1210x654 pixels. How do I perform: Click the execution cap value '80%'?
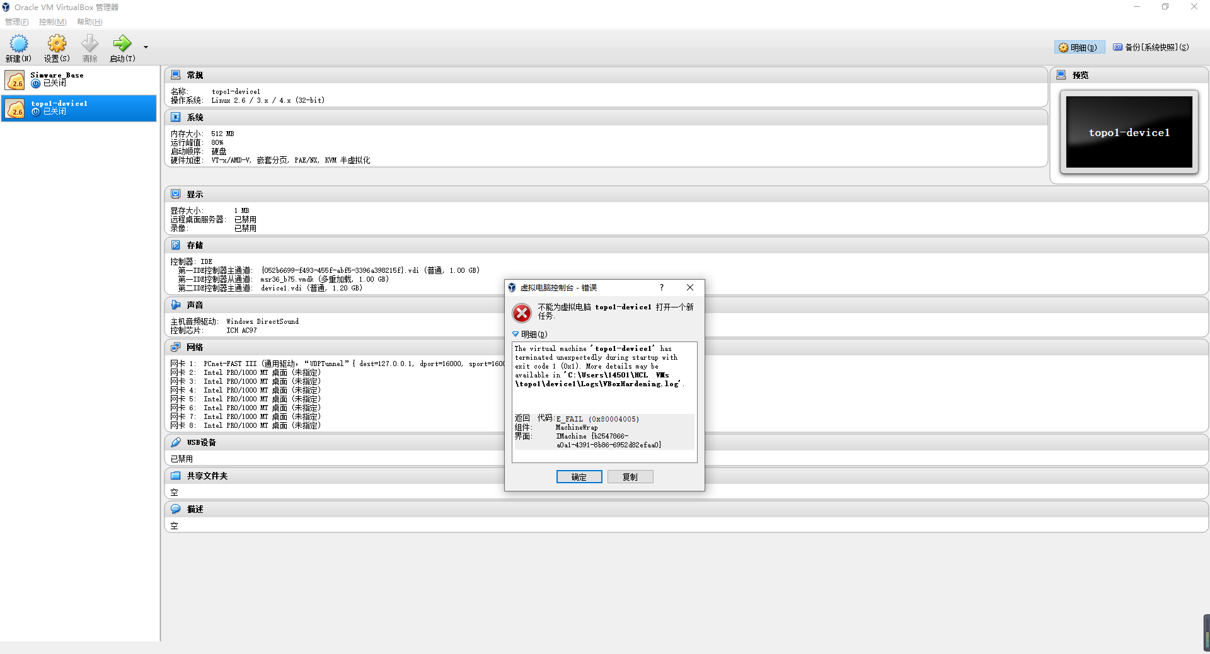tap(217, 142)
